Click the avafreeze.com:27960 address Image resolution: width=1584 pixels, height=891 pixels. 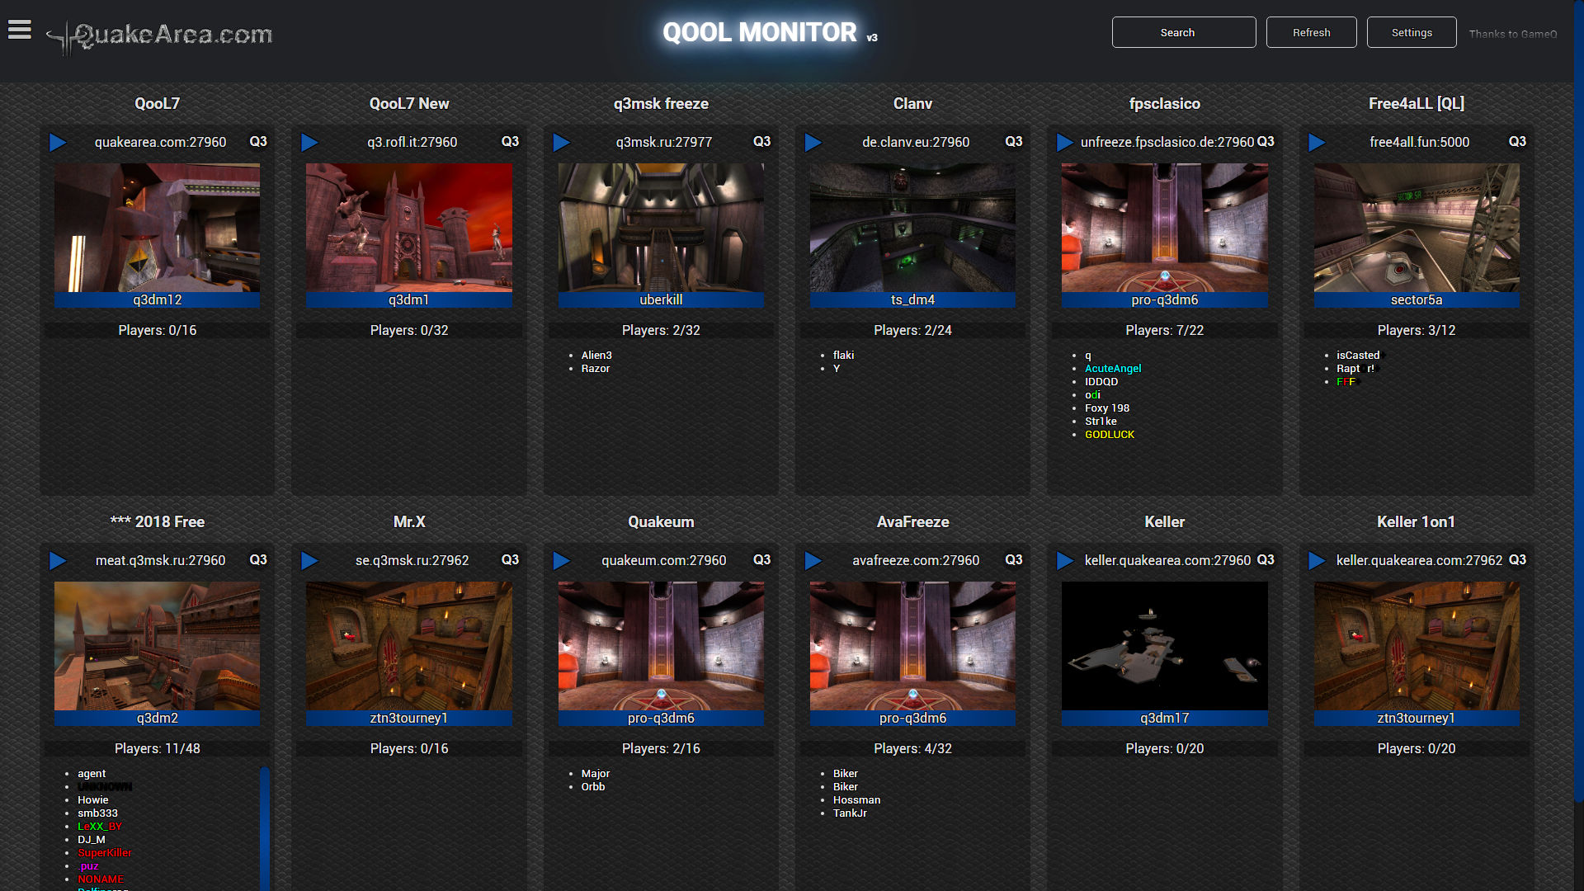point(916,561)
